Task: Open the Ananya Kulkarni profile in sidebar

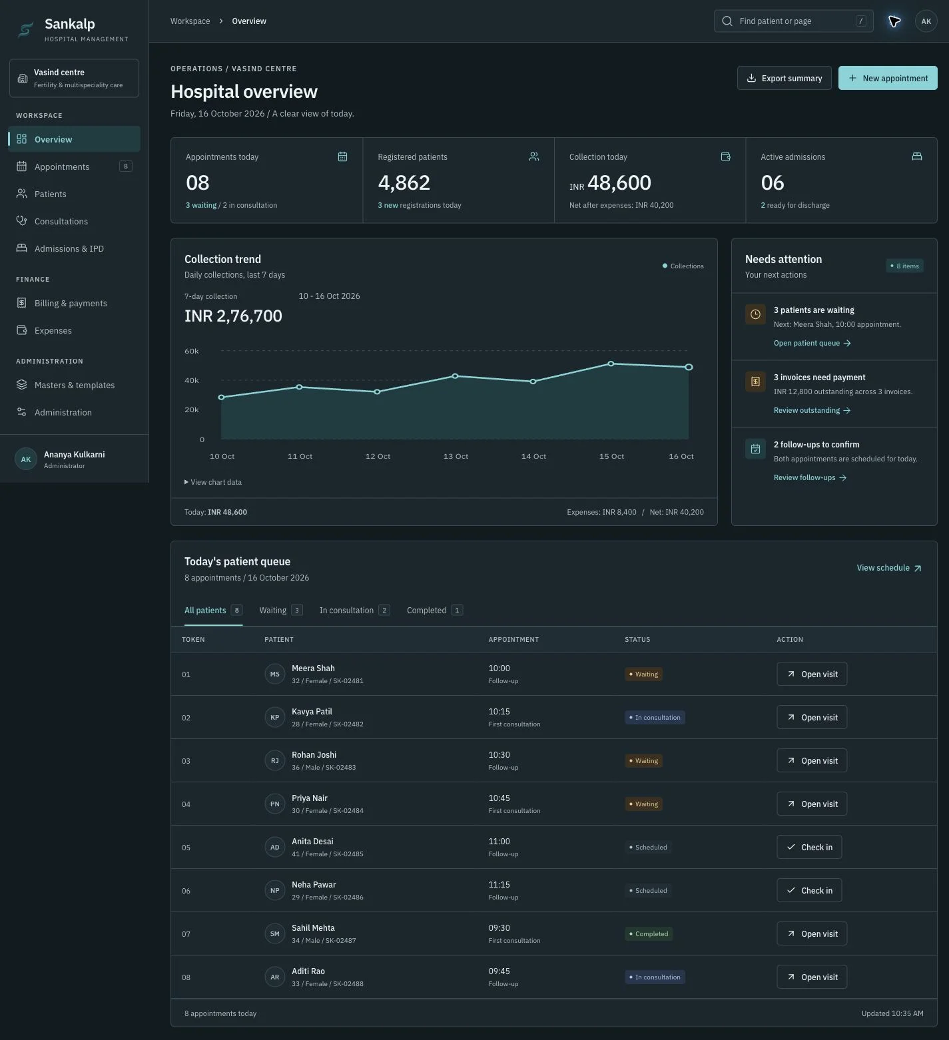Action: pyautogui.click(x=74, y=459)
